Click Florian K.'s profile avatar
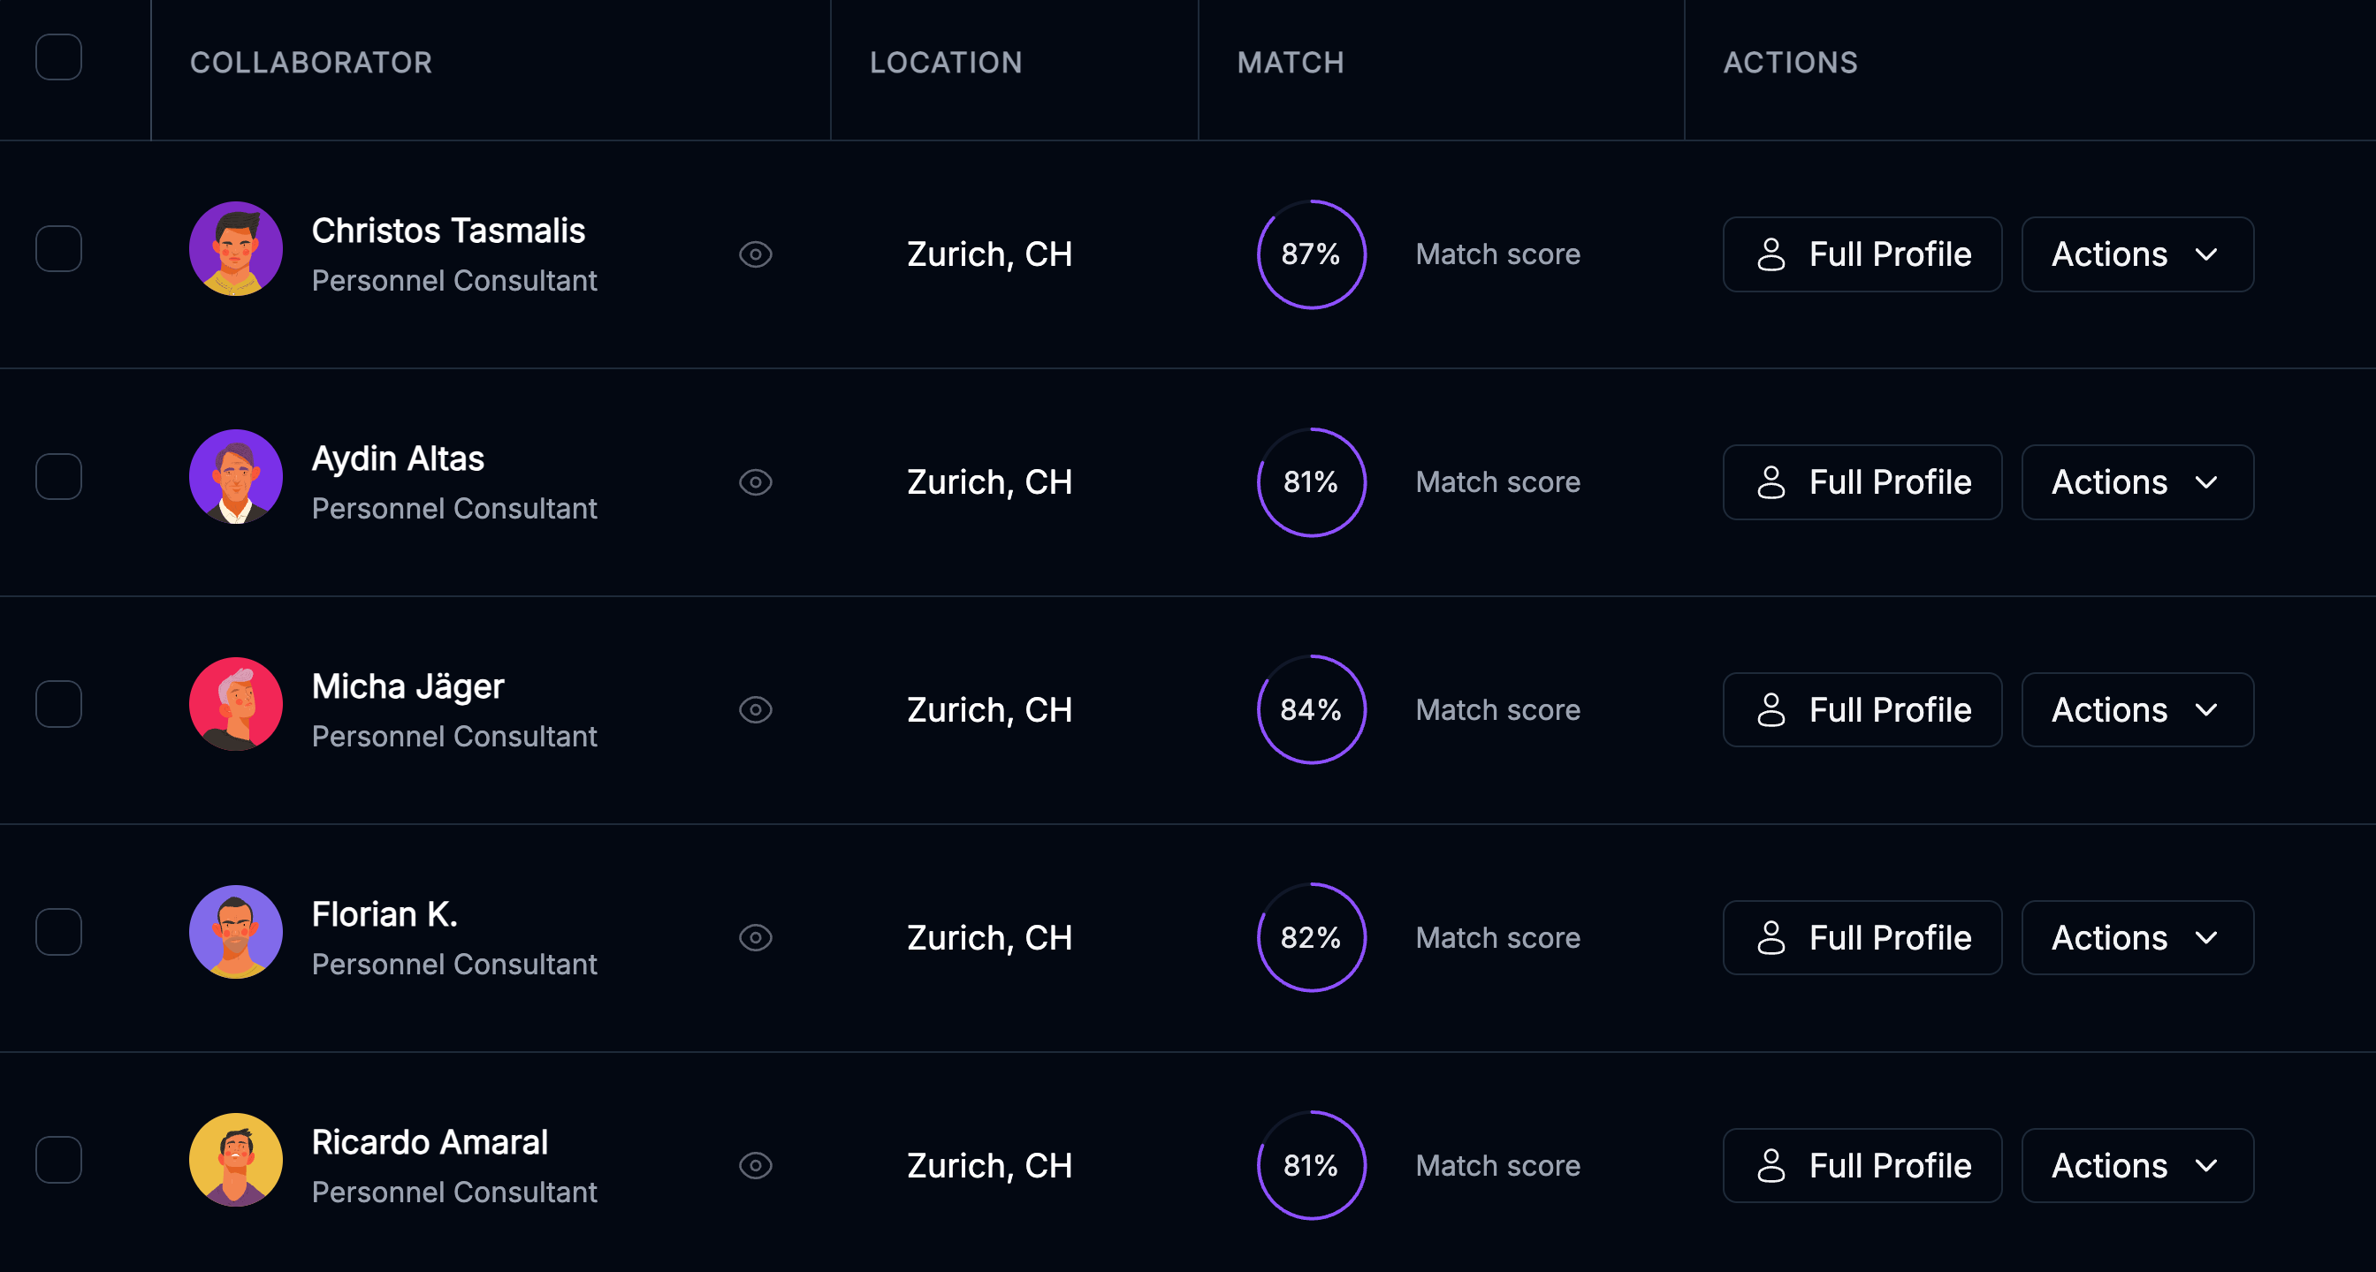This screenshot has height=1272, width=2376. click(x=236, y=932)
